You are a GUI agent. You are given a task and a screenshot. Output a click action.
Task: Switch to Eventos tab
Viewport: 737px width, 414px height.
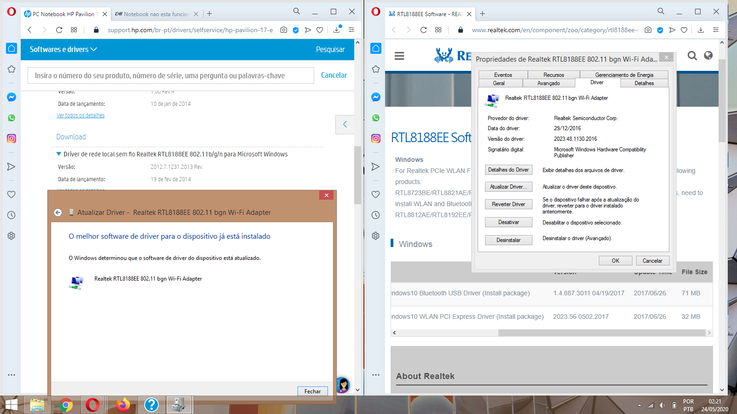(x=503, y=75)
